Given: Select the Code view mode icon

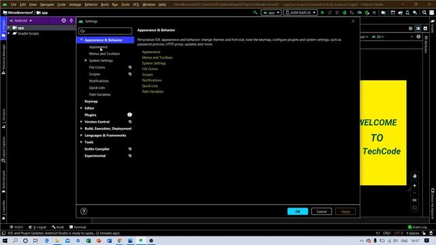Looking at the screenshot, I should (x=410, y=29).
